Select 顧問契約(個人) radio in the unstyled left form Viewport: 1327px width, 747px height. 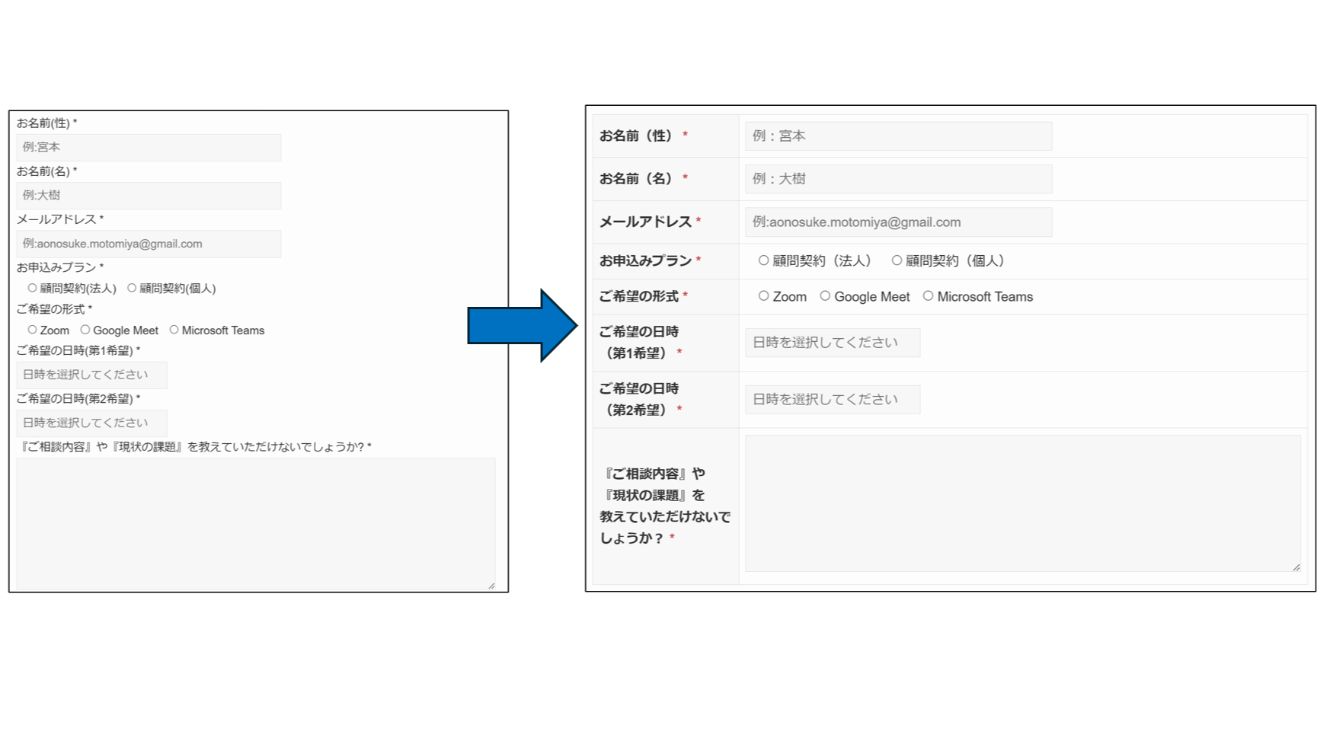click(x=132, y=288)
